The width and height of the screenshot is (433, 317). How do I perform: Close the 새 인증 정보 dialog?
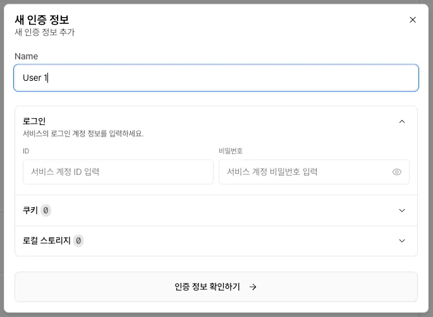tap(413, 20)
